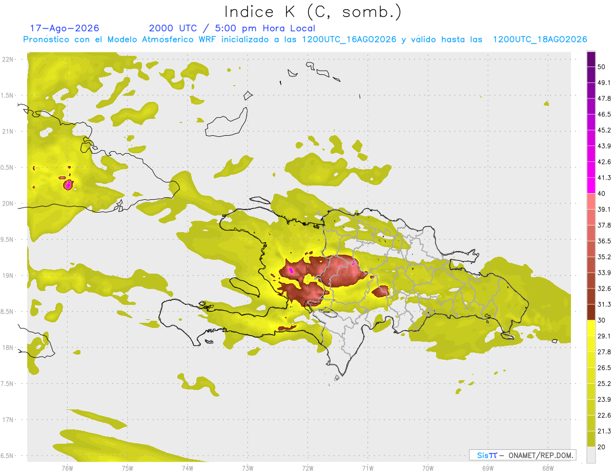Image resolution: width=615 pixels, height=475 pixels.
Task: Click the '21N' latitude label
Action: (7, 131)
